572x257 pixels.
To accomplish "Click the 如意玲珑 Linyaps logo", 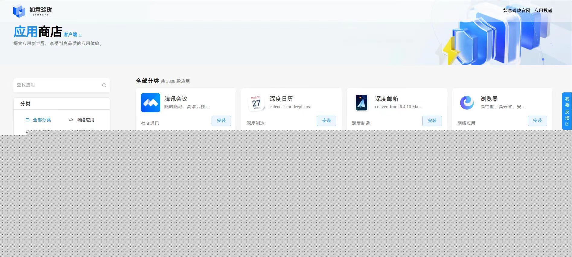I will [x=33, y=11].
